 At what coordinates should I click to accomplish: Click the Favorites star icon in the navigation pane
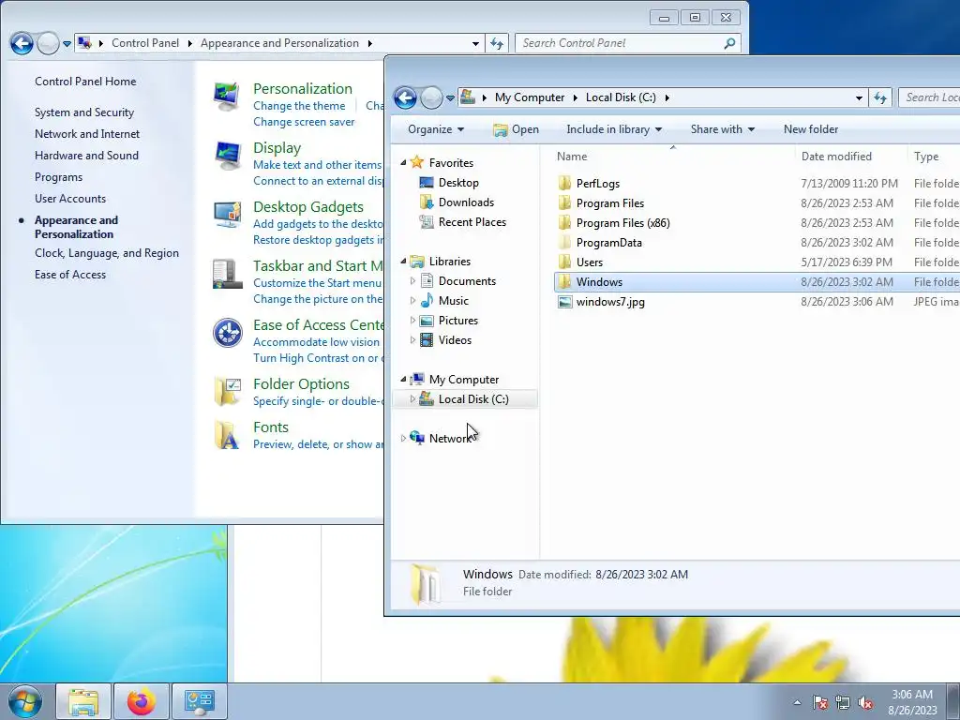[417, 162]
